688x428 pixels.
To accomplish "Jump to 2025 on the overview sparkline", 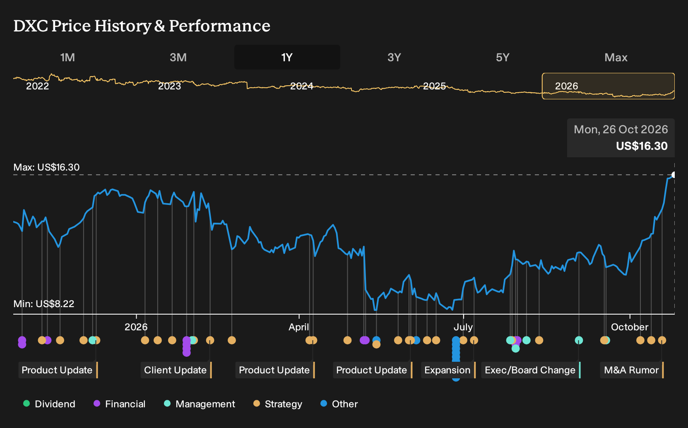I will (x=434, y=86).
